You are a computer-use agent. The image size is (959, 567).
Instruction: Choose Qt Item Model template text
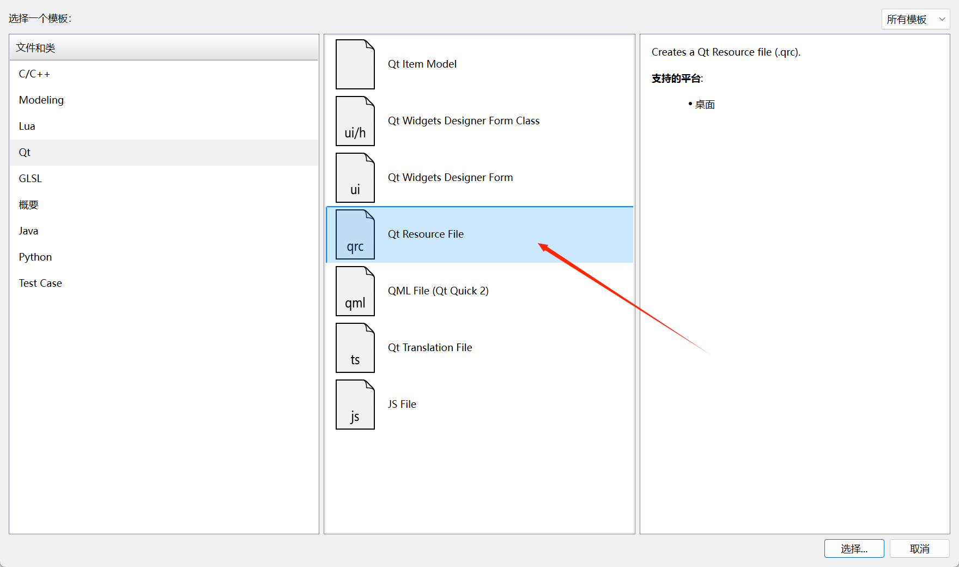coord(422,64)
